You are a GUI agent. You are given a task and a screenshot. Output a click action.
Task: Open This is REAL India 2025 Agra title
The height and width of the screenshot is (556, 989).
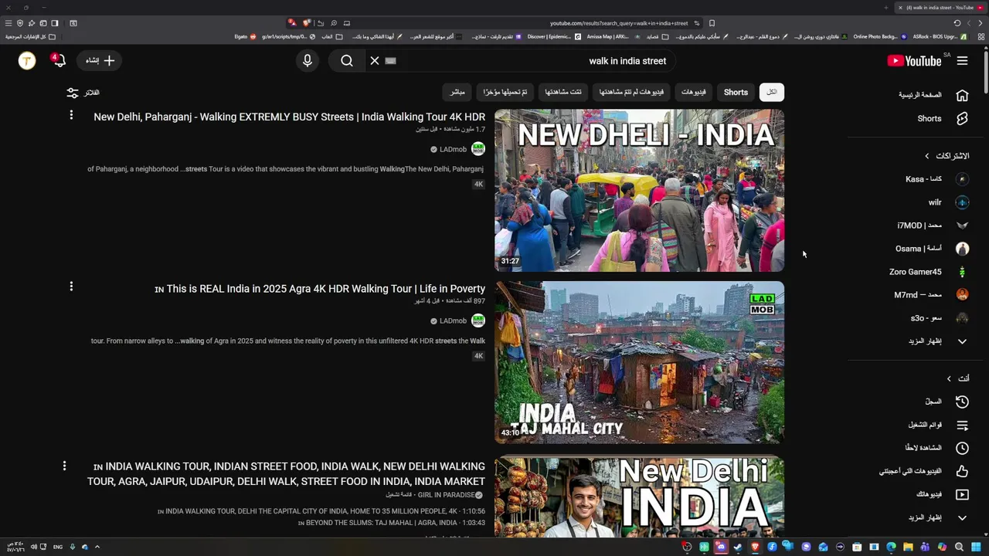(x=320, y=289)
